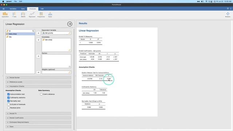The height and width of the screenshot is (131, 233).
Task: Open the jamovi application menu
Action: click(9, 1)
